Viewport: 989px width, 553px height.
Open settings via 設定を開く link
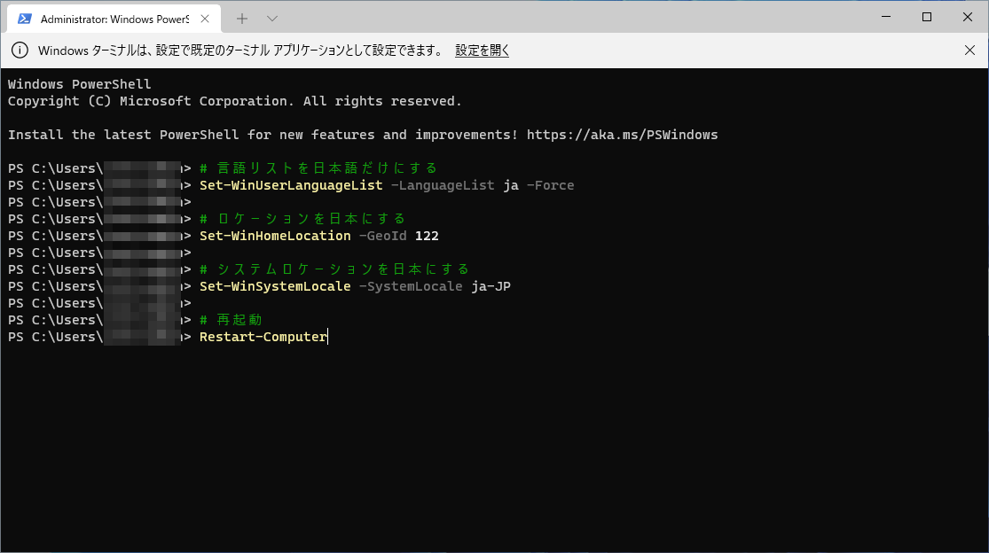pos(482,51)
